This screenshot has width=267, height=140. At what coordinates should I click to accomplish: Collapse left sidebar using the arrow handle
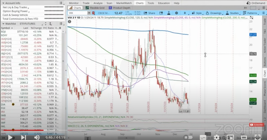[66, 70]
